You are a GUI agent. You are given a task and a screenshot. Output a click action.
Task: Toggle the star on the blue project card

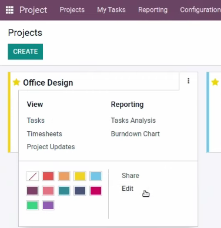(215, 82)
